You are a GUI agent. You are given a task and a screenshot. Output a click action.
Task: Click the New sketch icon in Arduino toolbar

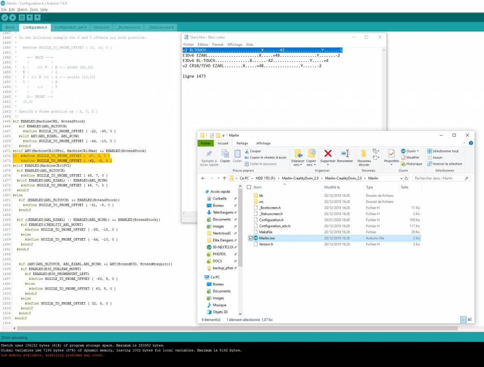pos(22,17)
